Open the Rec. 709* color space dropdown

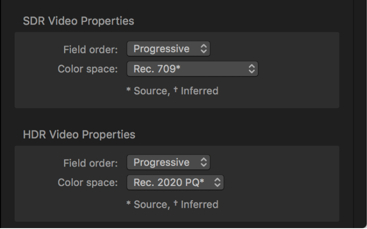pyautogui.click(x=192, y=69)
